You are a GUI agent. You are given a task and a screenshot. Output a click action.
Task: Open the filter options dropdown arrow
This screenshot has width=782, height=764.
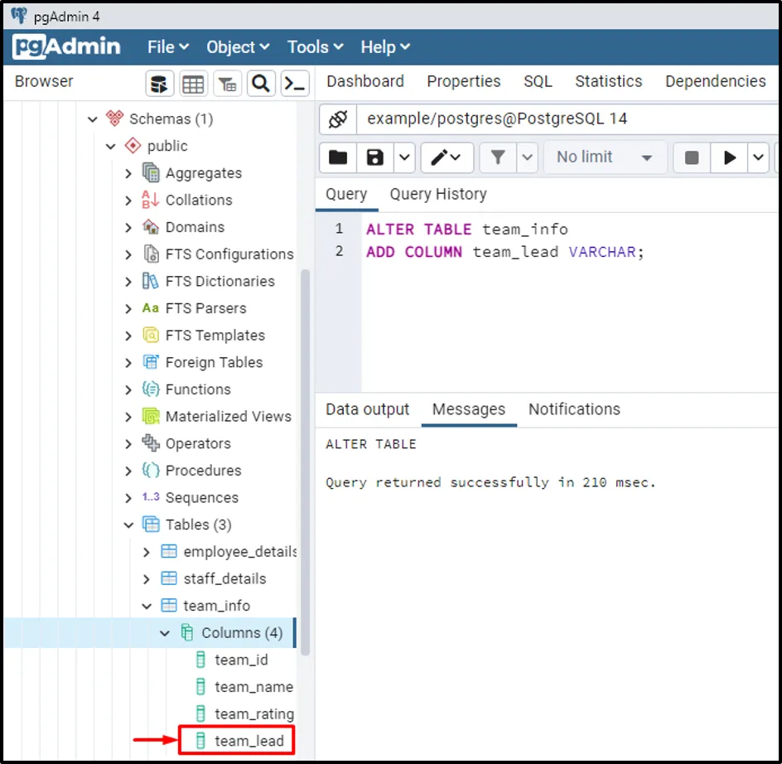click(x=528, y=157)
